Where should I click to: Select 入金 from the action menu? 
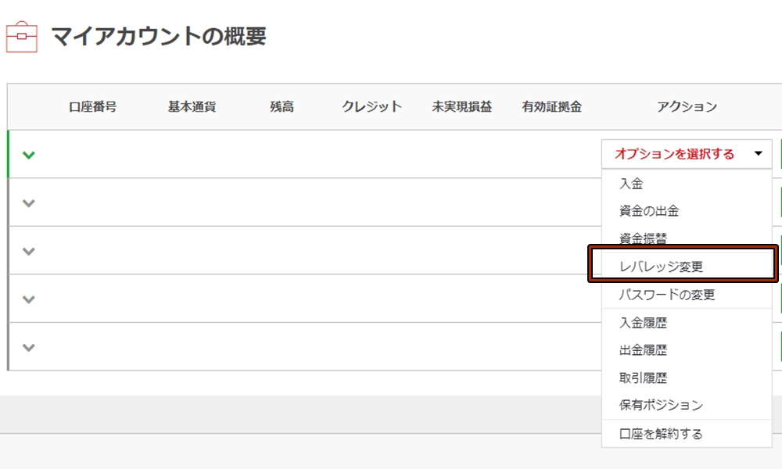[631, 184]
